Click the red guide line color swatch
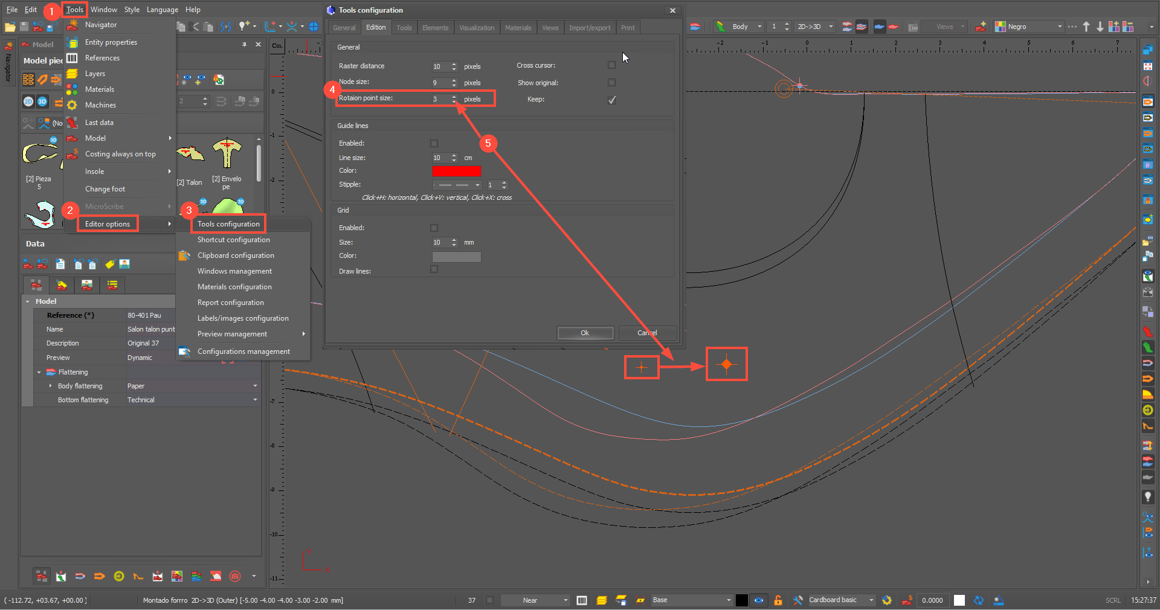 point(456,171)
